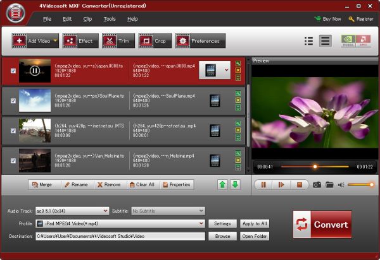This screenshot has height=260, width=380.
Task: Click Register link
Action: (361, 19)
